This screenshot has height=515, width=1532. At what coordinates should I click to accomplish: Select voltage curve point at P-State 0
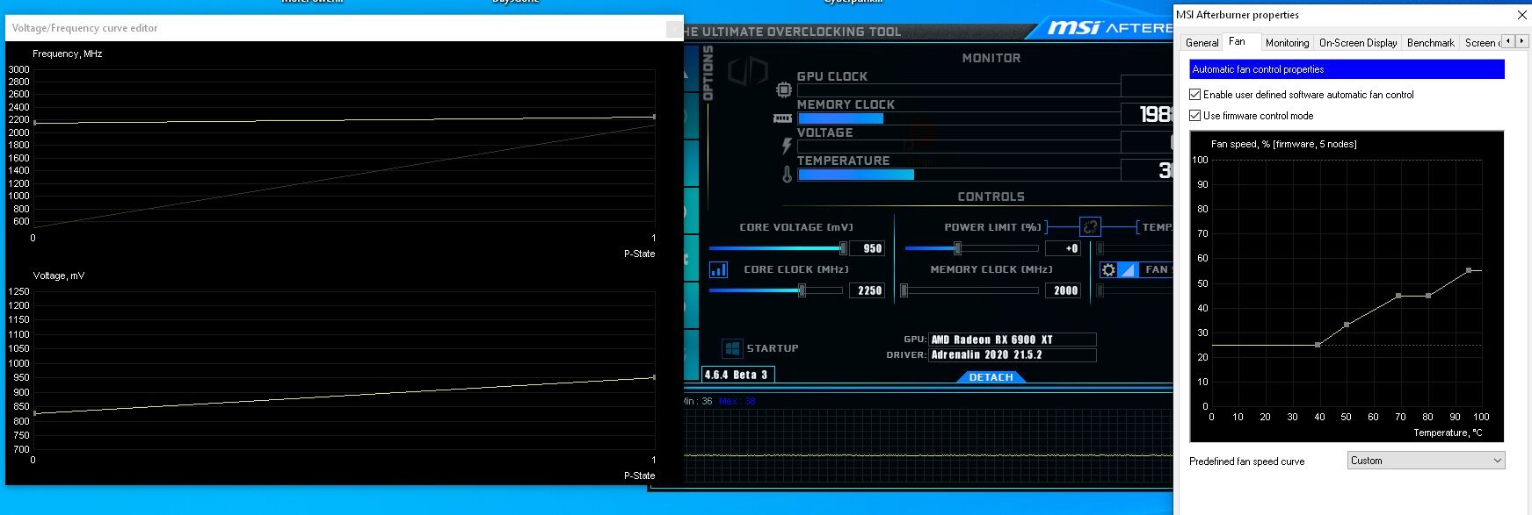pos(34,412)
